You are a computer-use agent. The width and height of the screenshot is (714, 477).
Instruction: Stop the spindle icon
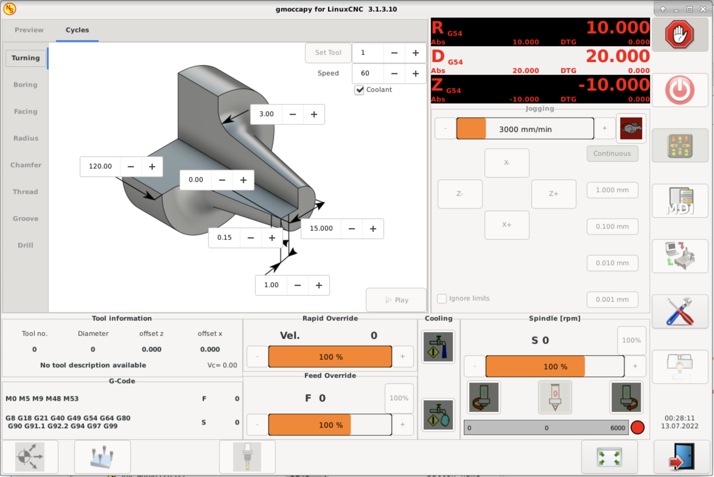555,397
